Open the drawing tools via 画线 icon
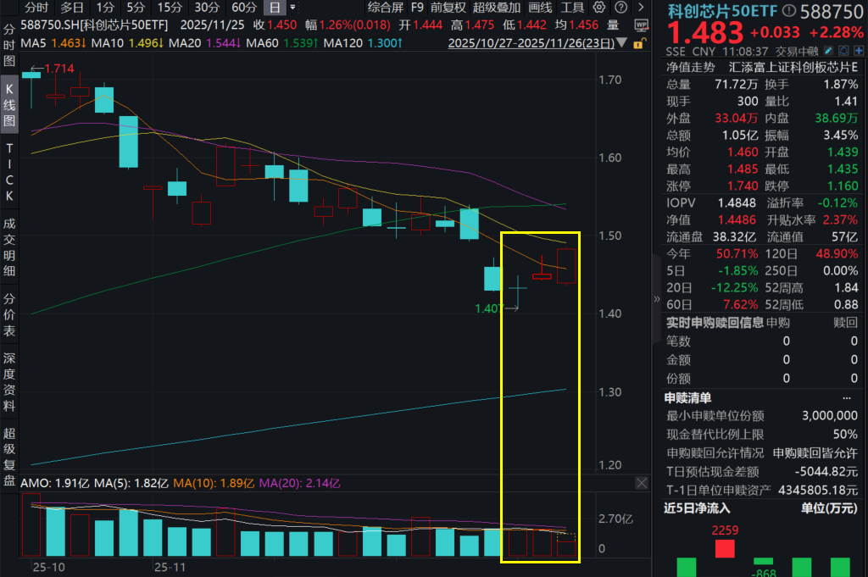Image resolution: width=868 pixels, height=577 pixels. click(x=541, y=7)
